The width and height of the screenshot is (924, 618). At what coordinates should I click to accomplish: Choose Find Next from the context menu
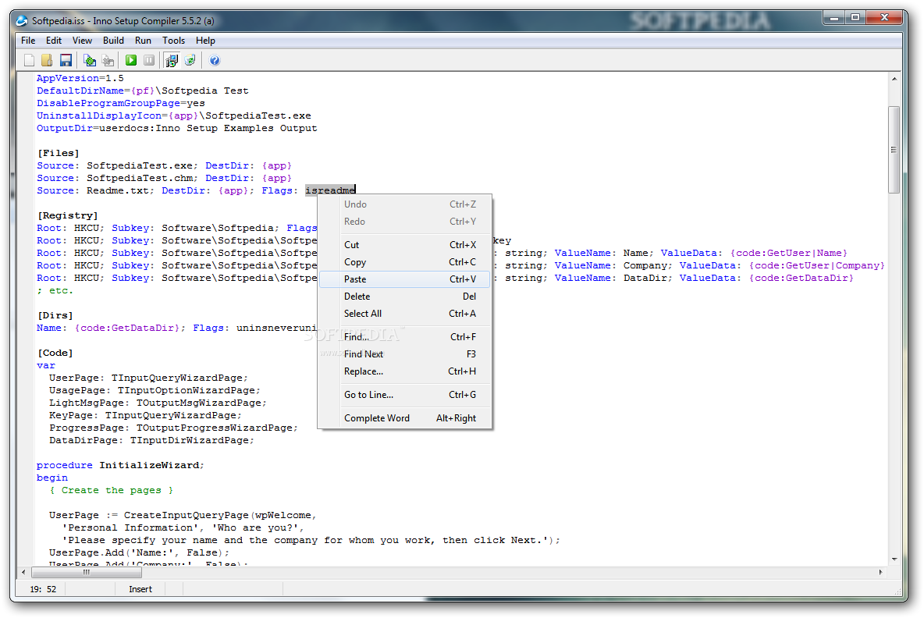(x=404, y=354)
